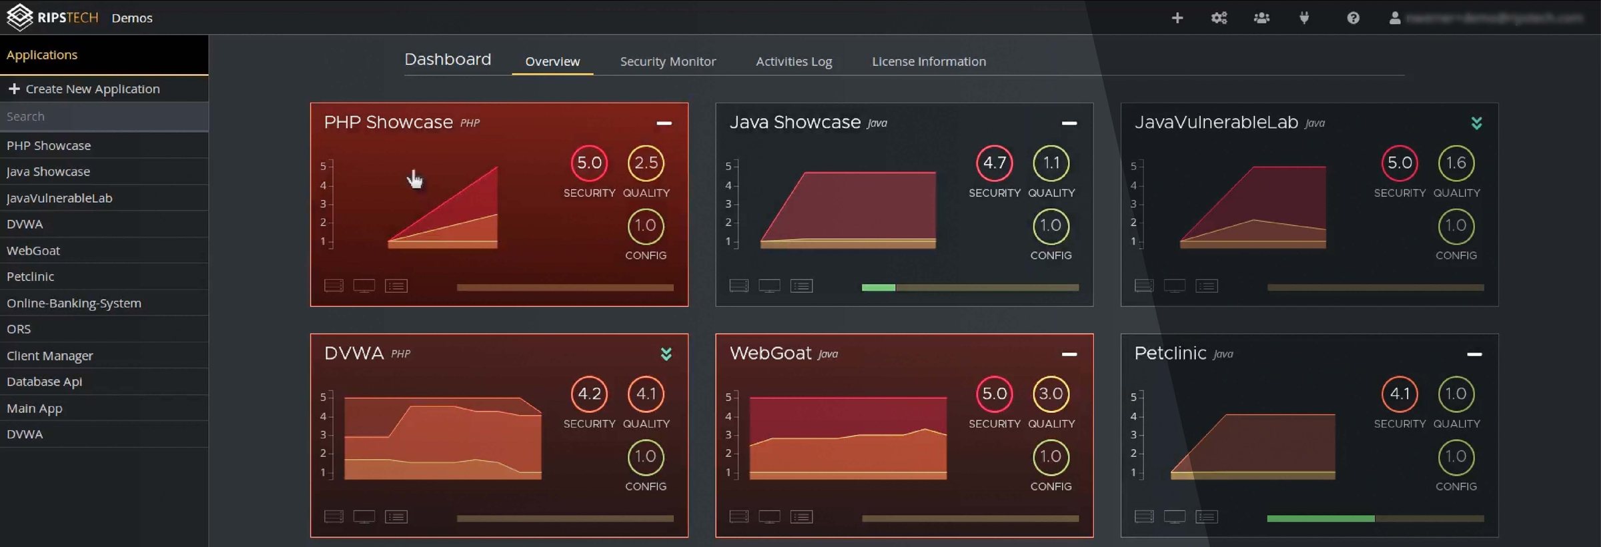Open the settings cogs icon in the top bar
This screenshot has height=547, width=1601.
(1219, 18)
